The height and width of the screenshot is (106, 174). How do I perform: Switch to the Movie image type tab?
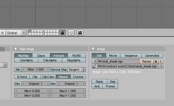(x=113, y=56)
